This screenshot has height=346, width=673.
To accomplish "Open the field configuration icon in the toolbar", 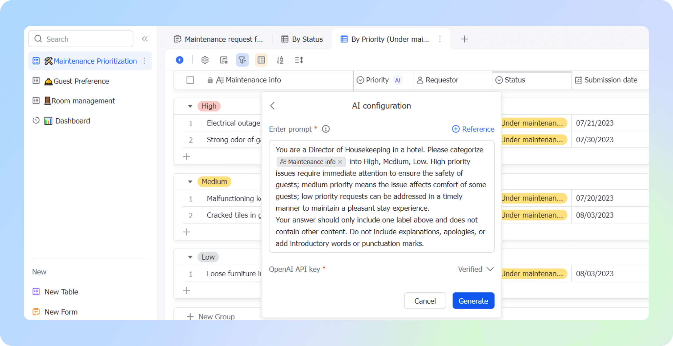I will [224, 60].
